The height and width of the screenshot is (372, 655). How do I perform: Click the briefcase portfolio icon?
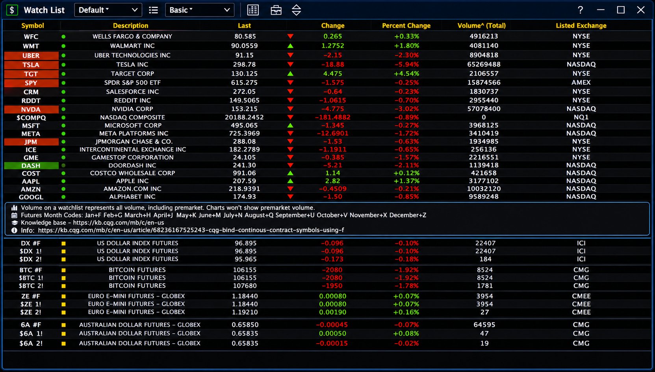(276, 10)
